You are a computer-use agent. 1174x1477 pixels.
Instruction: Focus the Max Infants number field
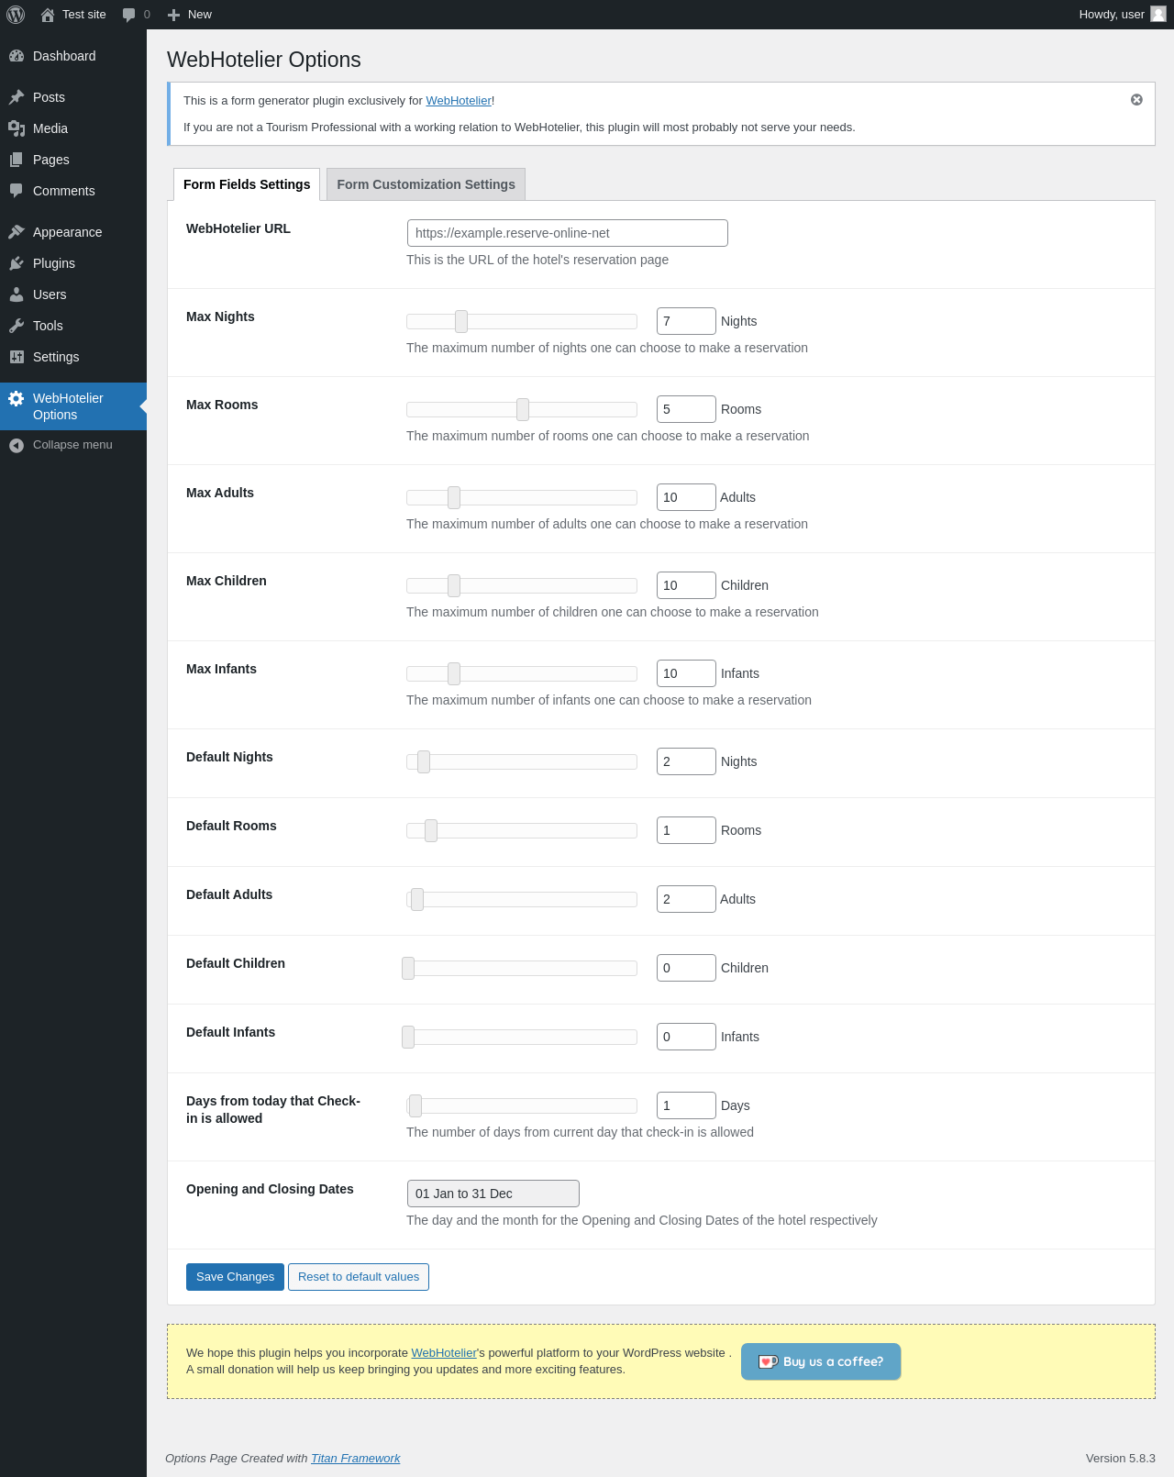click(x=686, y=673)
